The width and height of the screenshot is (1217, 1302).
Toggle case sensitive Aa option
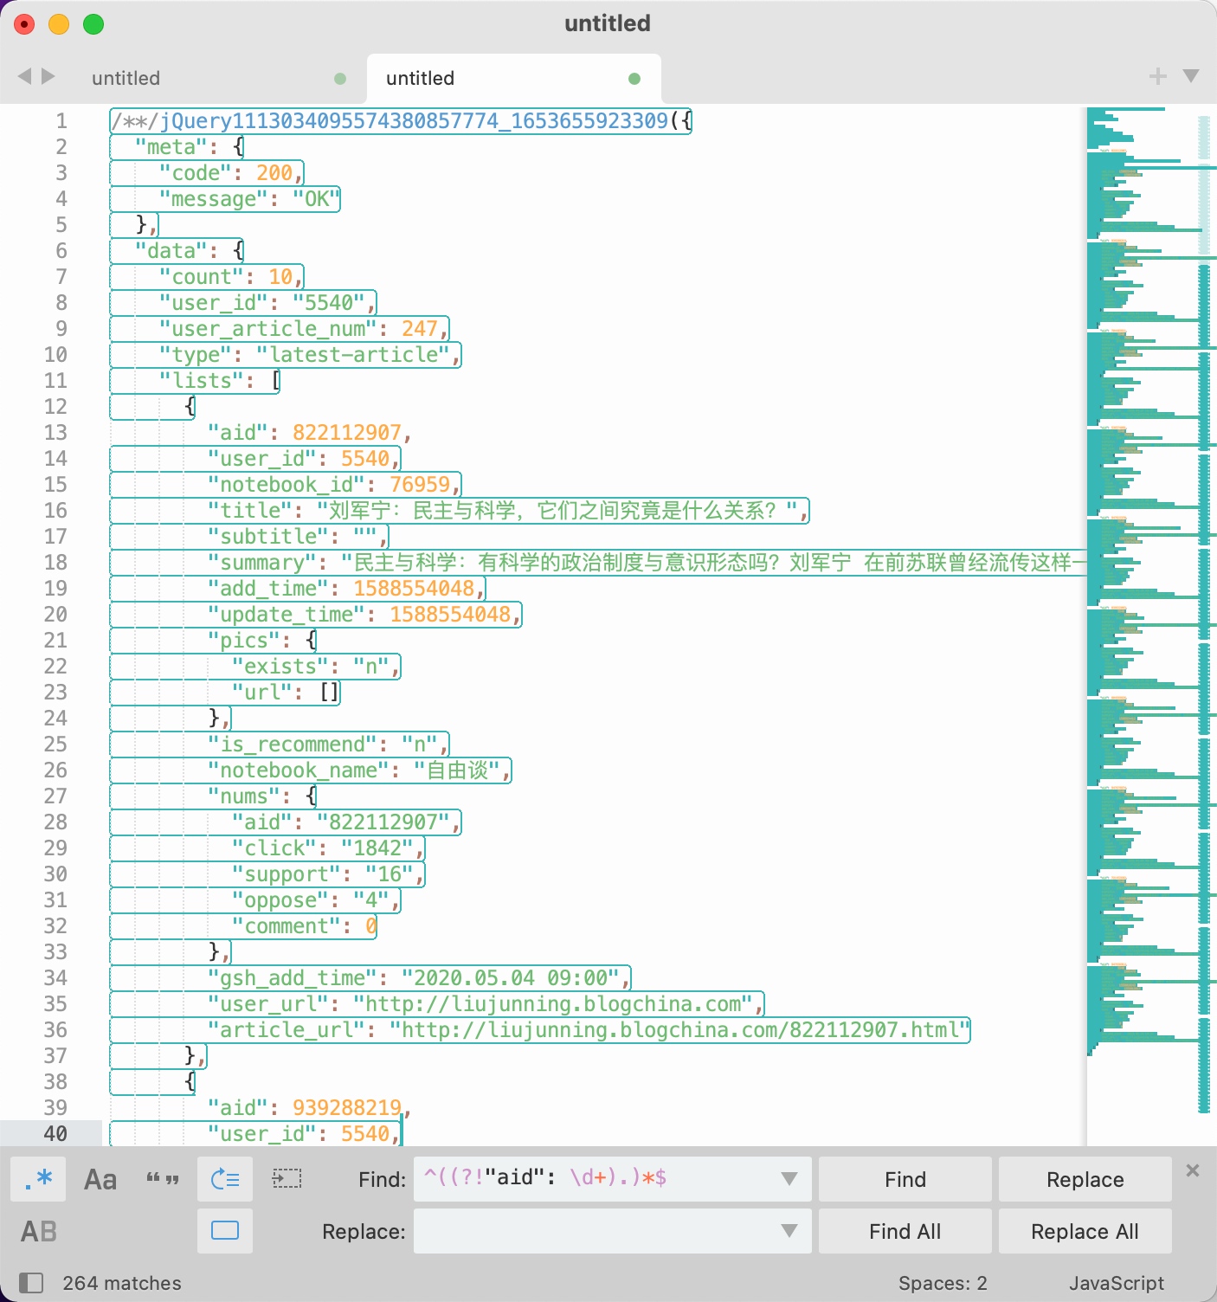pos(100,1179)
